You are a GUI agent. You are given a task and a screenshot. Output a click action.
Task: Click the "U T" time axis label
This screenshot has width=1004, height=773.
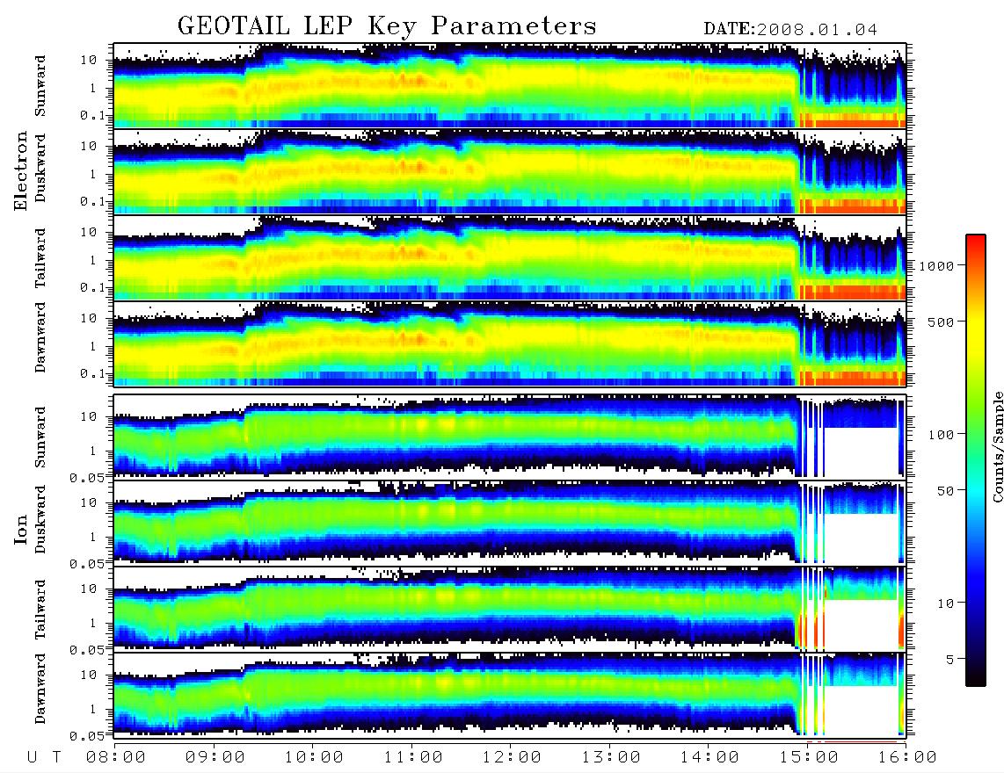coord(44,758)
